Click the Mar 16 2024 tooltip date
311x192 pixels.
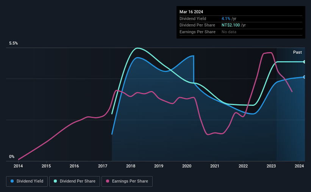click(191, 12)
